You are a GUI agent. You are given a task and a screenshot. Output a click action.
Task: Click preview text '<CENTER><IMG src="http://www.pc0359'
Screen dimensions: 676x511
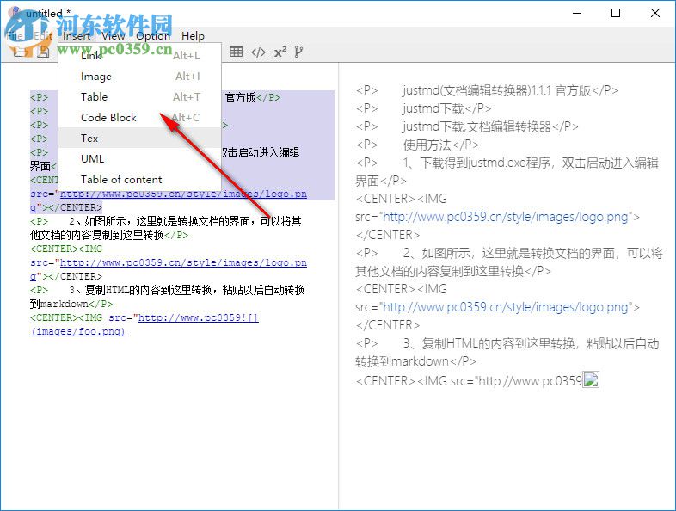point(469,381)
